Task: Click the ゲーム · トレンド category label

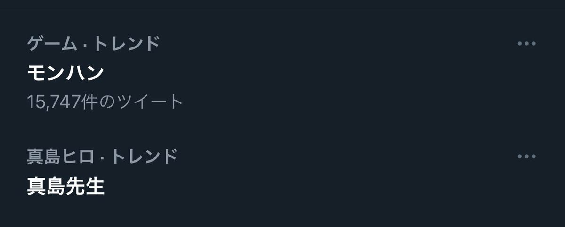Action: [93, 44]
